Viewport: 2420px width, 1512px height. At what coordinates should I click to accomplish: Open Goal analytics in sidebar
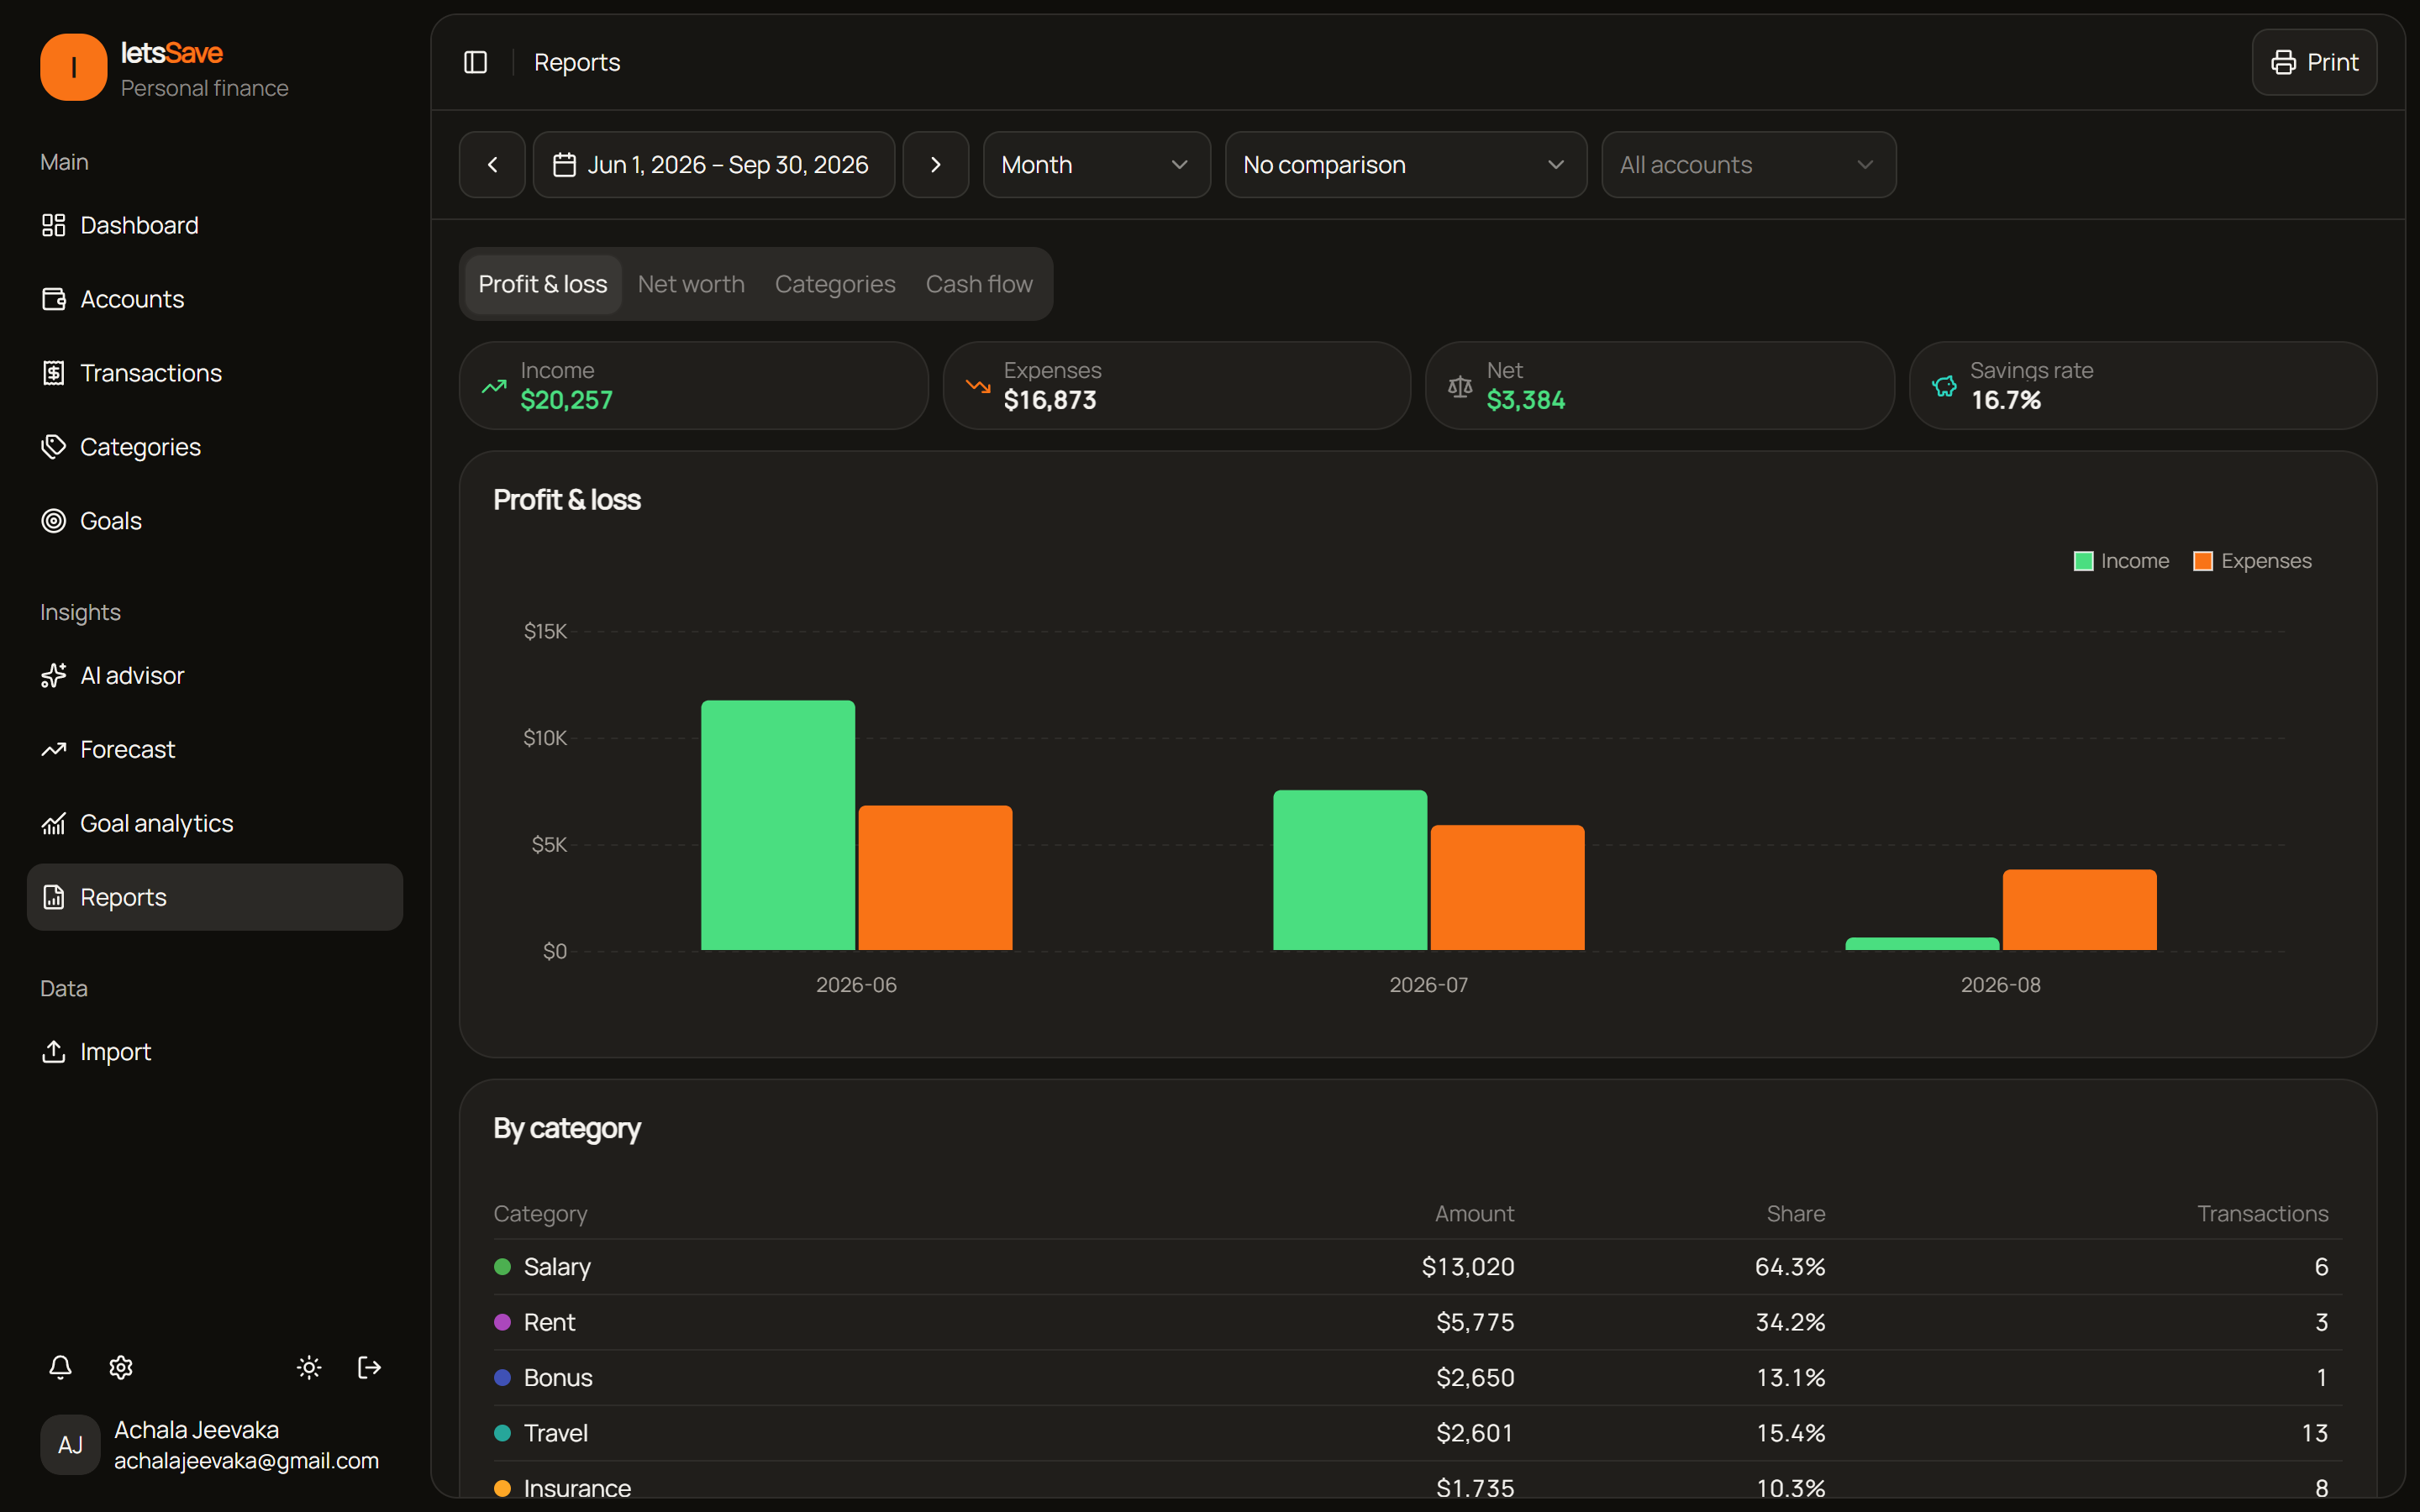215,823
